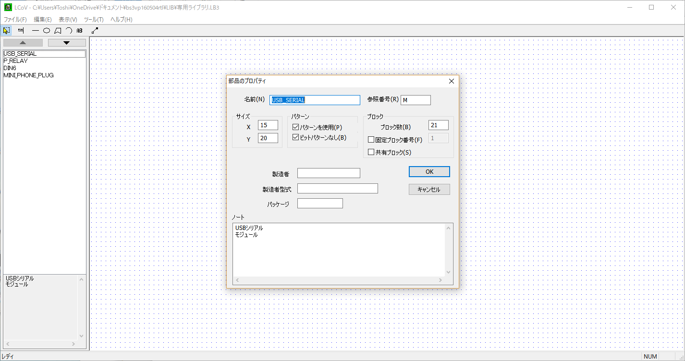Confirm properties with the OK button
The image size is (685, 361).
click(x=429, y=171)
